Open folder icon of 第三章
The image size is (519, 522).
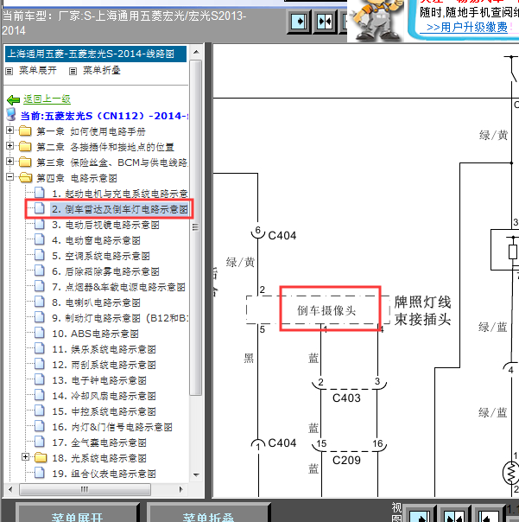[x=25, y=162]
